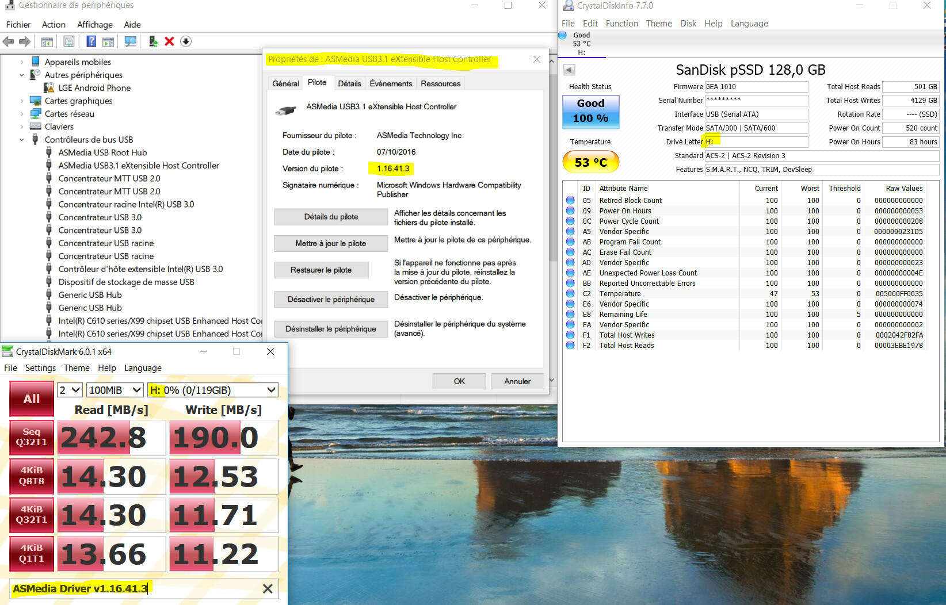Viewport: 946px width, 605px height.
Task: Open the test count dropdown showing 2
Action: (x=70, y=390)
